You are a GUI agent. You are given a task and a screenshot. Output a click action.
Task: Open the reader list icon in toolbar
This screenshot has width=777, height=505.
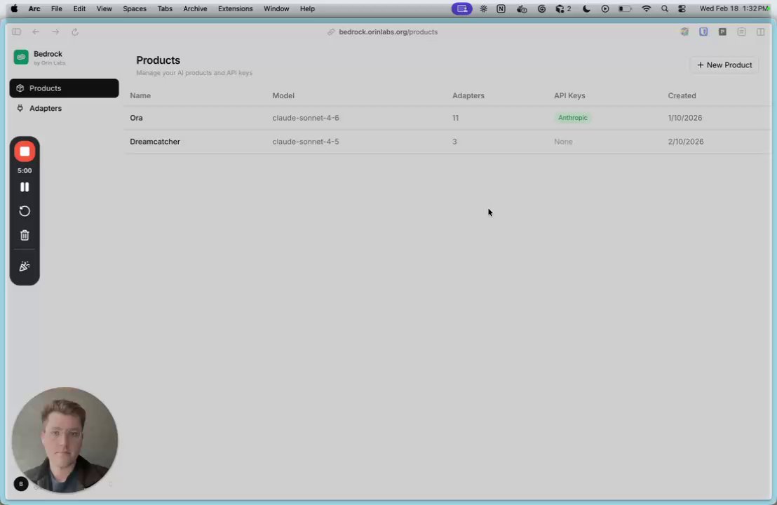(741, 32)
